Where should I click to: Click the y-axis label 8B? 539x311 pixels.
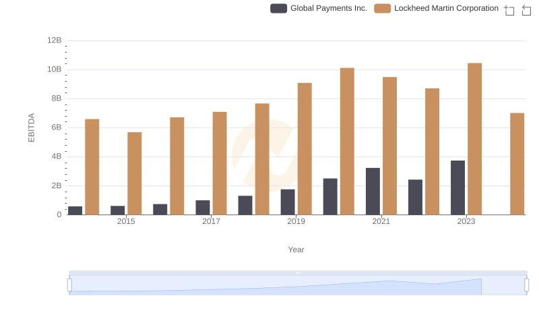[57, 98]
